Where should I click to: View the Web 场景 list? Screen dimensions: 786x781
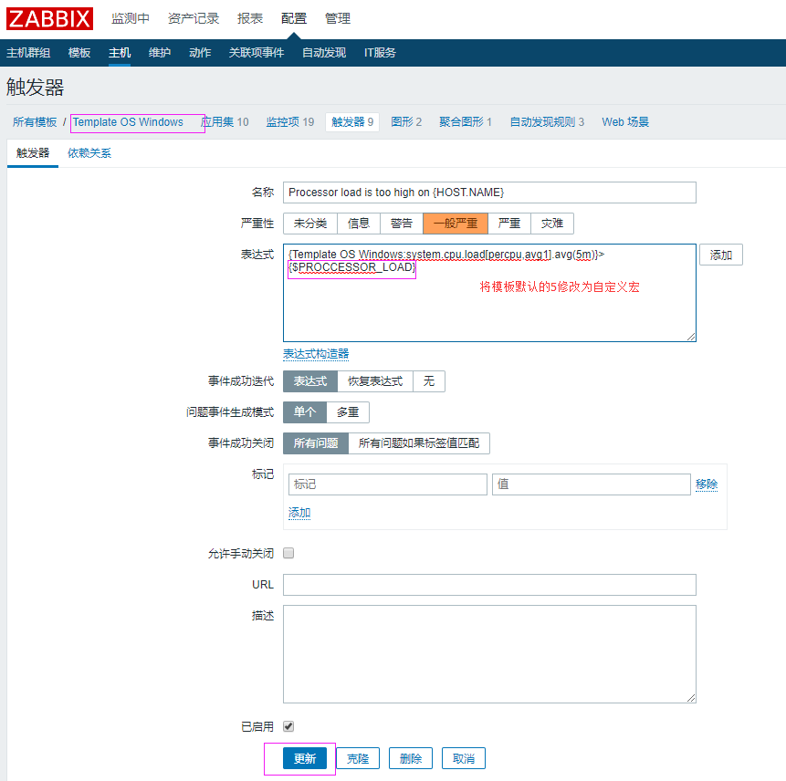point(624,121)
